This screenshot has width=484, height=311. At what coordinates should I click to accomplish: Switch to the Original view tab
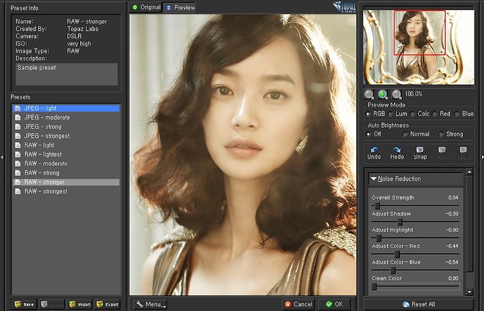146,7
